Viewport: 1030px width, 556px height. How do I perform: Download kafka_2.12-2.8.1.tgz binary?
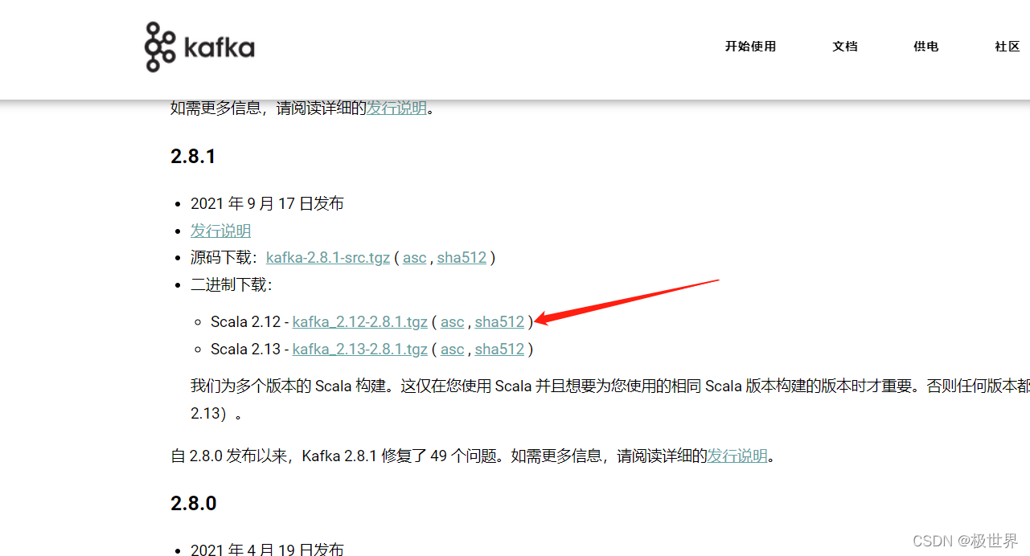click(359, 322)
